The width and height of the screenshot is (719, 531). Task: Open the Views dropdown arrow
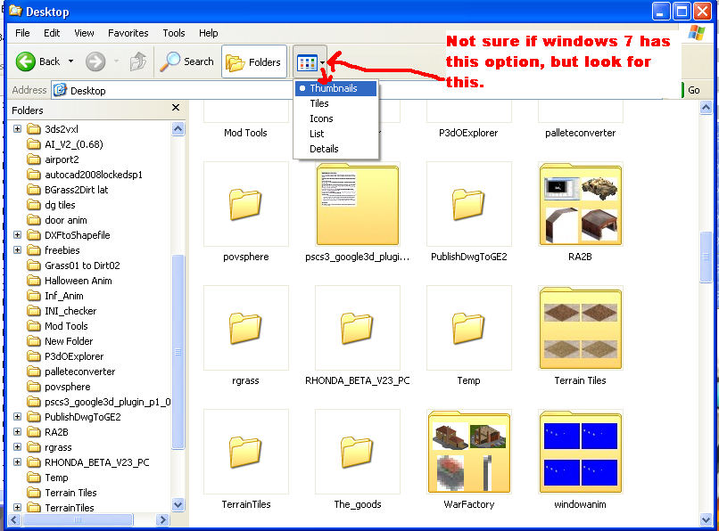click(x=323, y=62)
